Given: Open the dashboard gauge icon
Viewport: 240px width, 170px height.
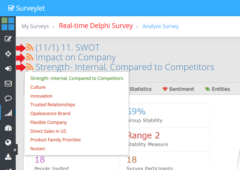Looking at the screenshot, I should [x=8, y=128].
